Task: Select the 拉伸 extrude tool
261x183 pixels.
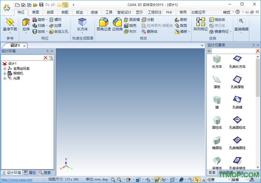Action: [x=26, y=24]
